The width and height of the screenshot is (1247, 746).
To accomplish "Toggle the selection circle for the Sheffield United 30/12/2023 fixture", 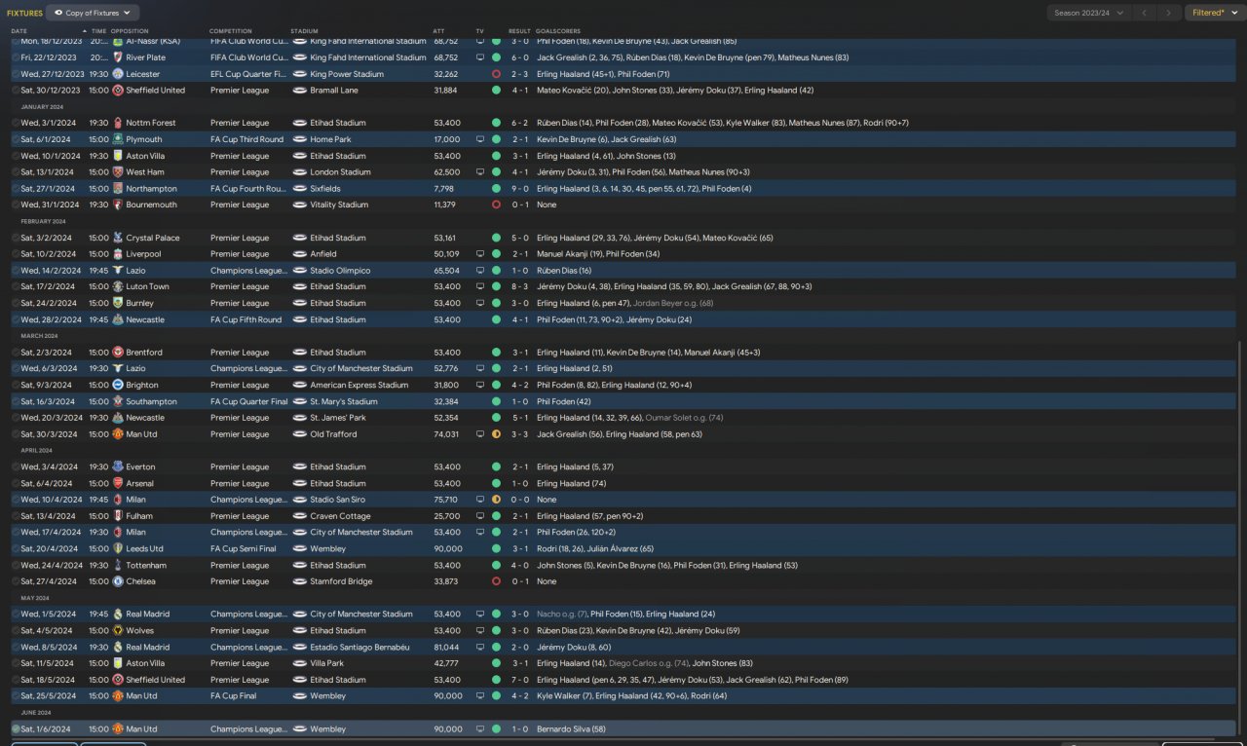I will tap(16, 91).
